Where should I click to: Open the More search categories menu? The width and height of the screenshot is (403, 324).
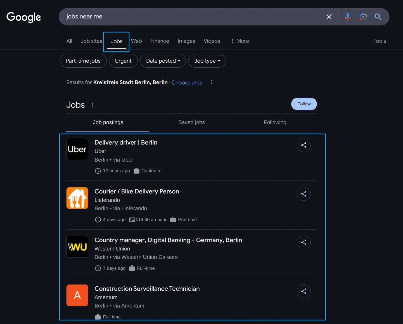click(240, 41)
